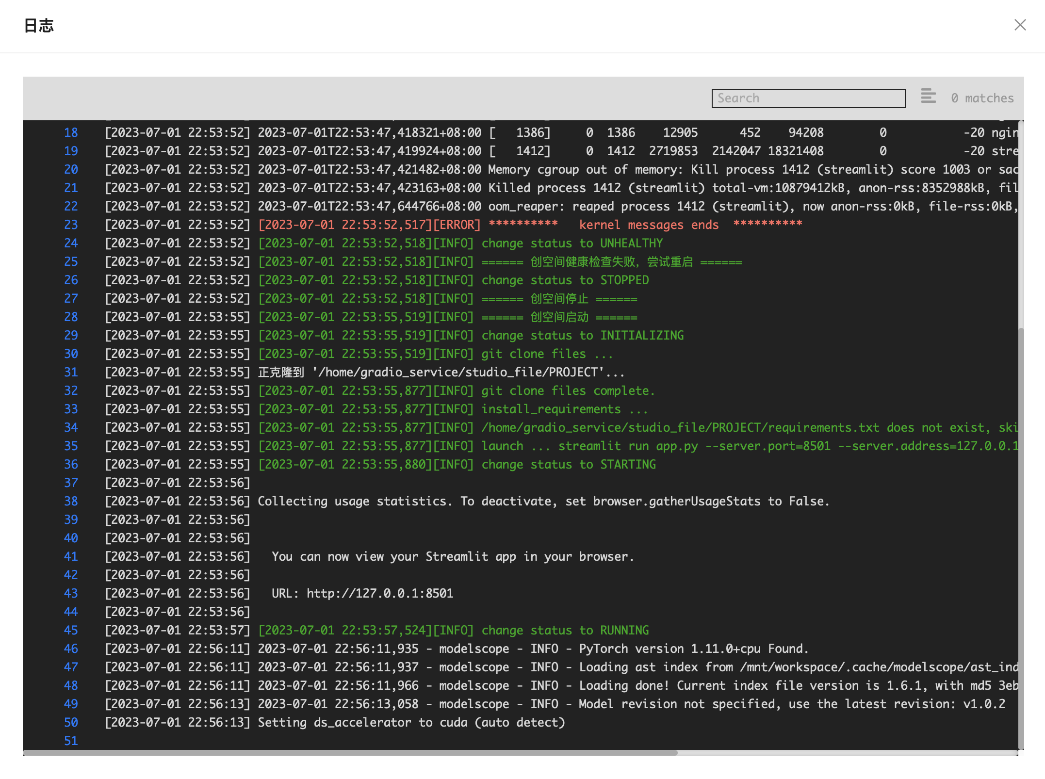Click the http://127.0.0.1:8501 URL text
This screenshot has height=779, width=1045.
pyautogui.click(x=380, y=594)
